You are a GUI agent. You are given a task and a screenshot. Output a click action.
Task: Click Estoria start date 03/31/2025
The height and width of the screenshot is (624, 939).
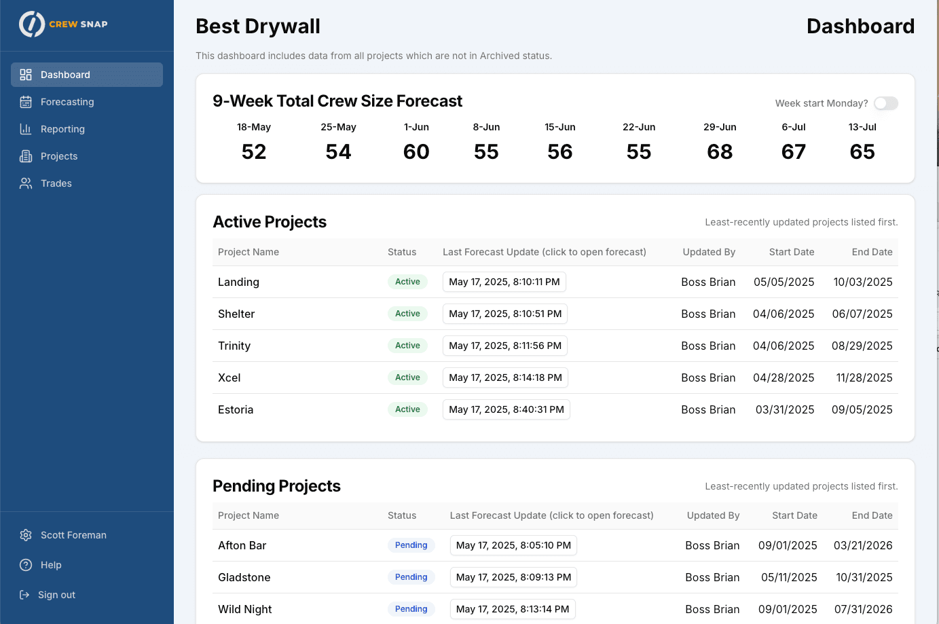(x=785, y=409)
